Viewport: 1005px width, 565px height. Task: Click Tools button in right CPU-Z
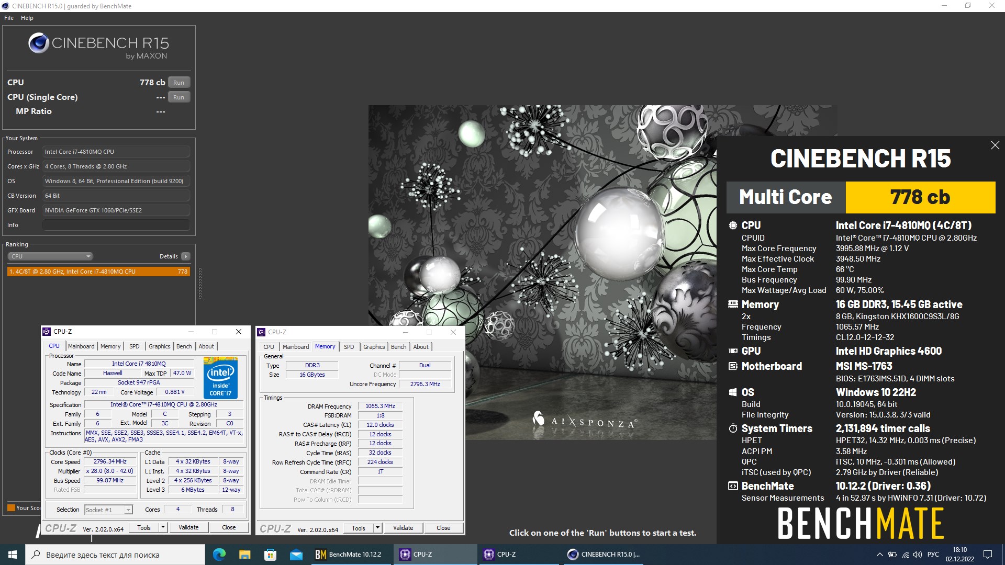point(359,528)
